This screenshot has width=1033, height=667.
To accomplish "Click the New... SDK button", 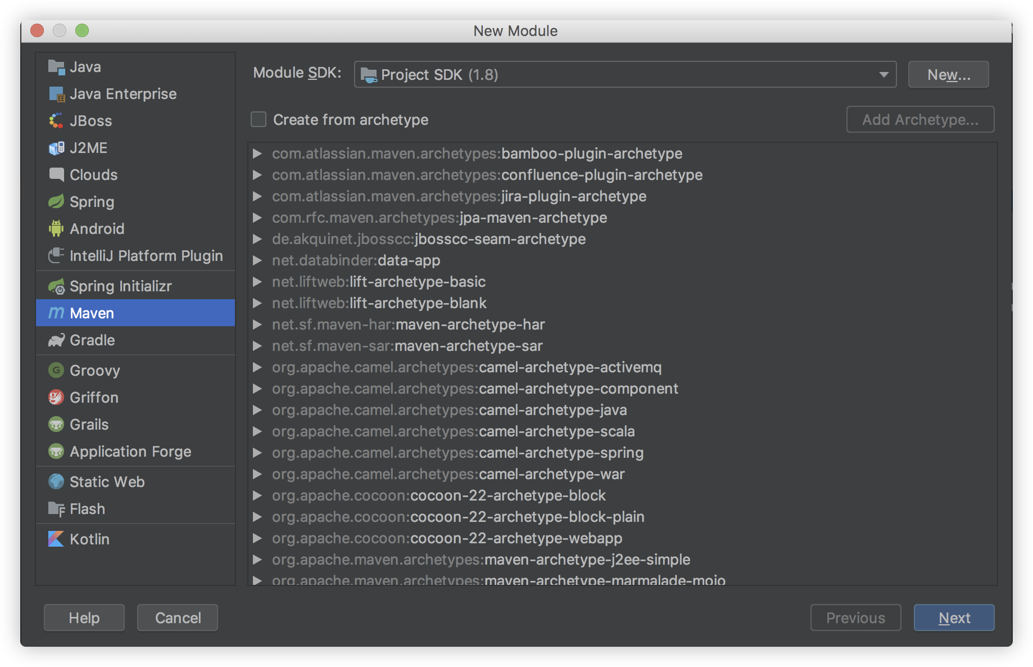I will (x=949, y=74).
